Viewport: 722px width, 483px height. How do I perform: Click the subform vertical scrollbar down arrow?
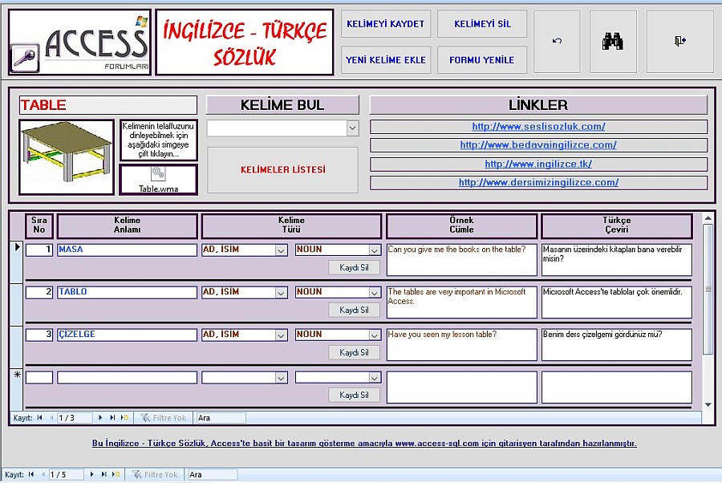(x=708, y=405)
